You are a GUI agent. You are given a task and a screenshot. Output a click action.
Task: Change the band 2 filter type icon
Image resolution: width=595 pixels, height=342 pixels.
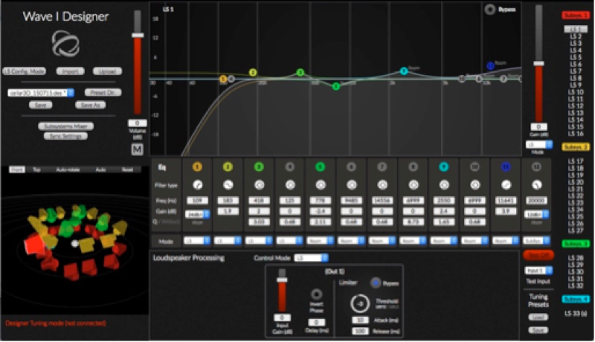[228, 185]
